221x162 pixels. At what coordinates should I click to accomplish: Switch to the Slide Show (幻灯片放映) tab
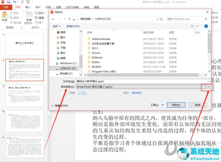point(72,7)
